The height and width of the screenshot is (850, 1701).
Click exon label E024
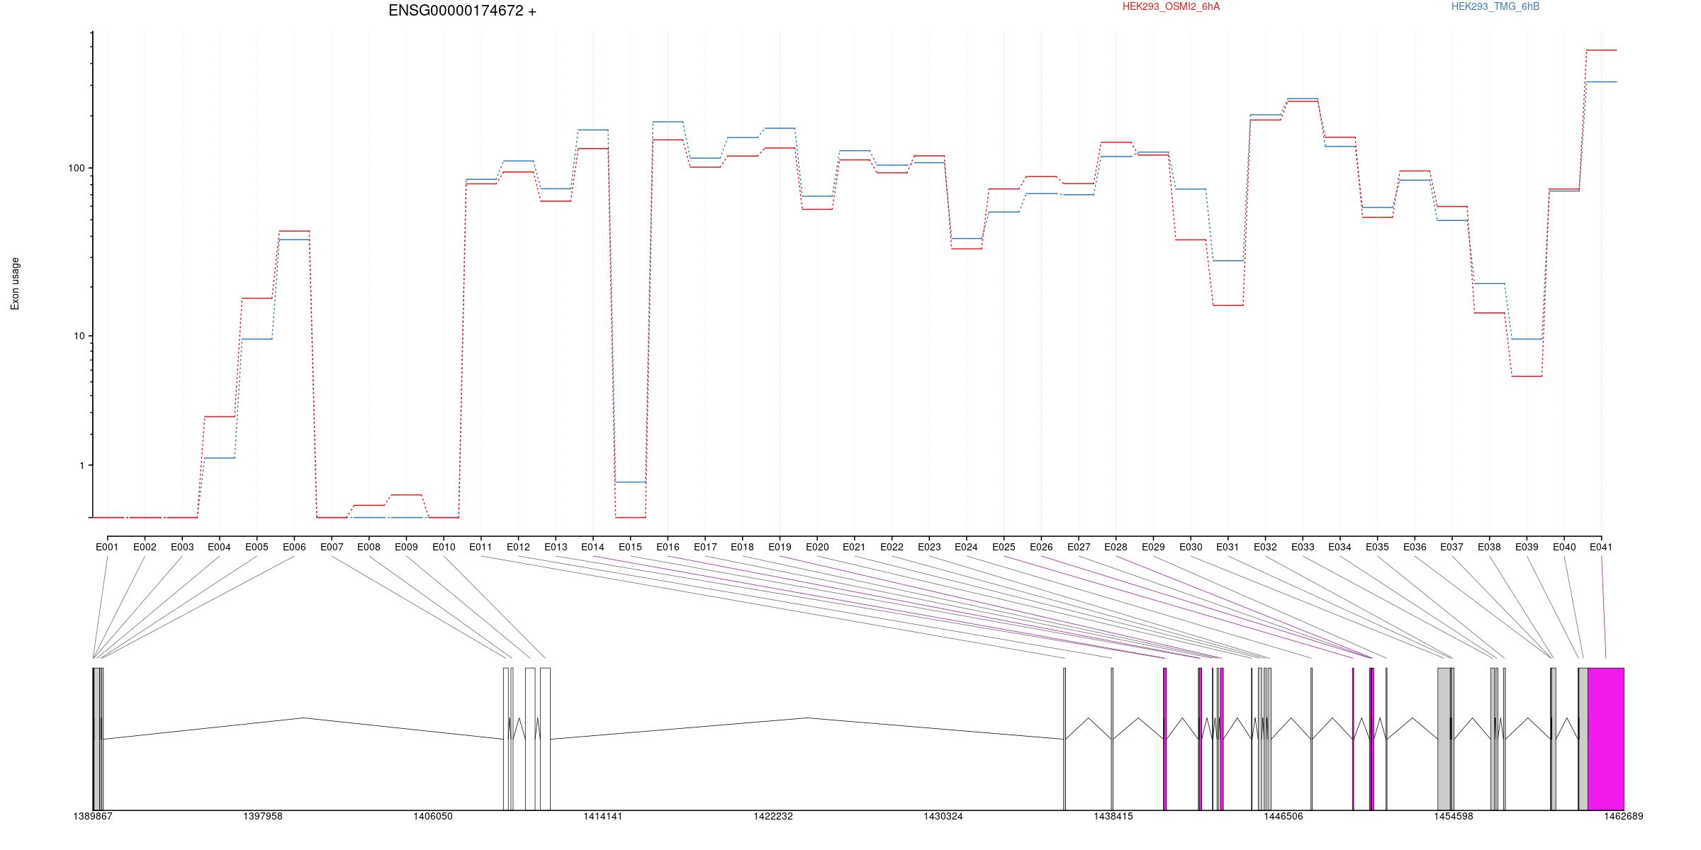pos(966,547)
